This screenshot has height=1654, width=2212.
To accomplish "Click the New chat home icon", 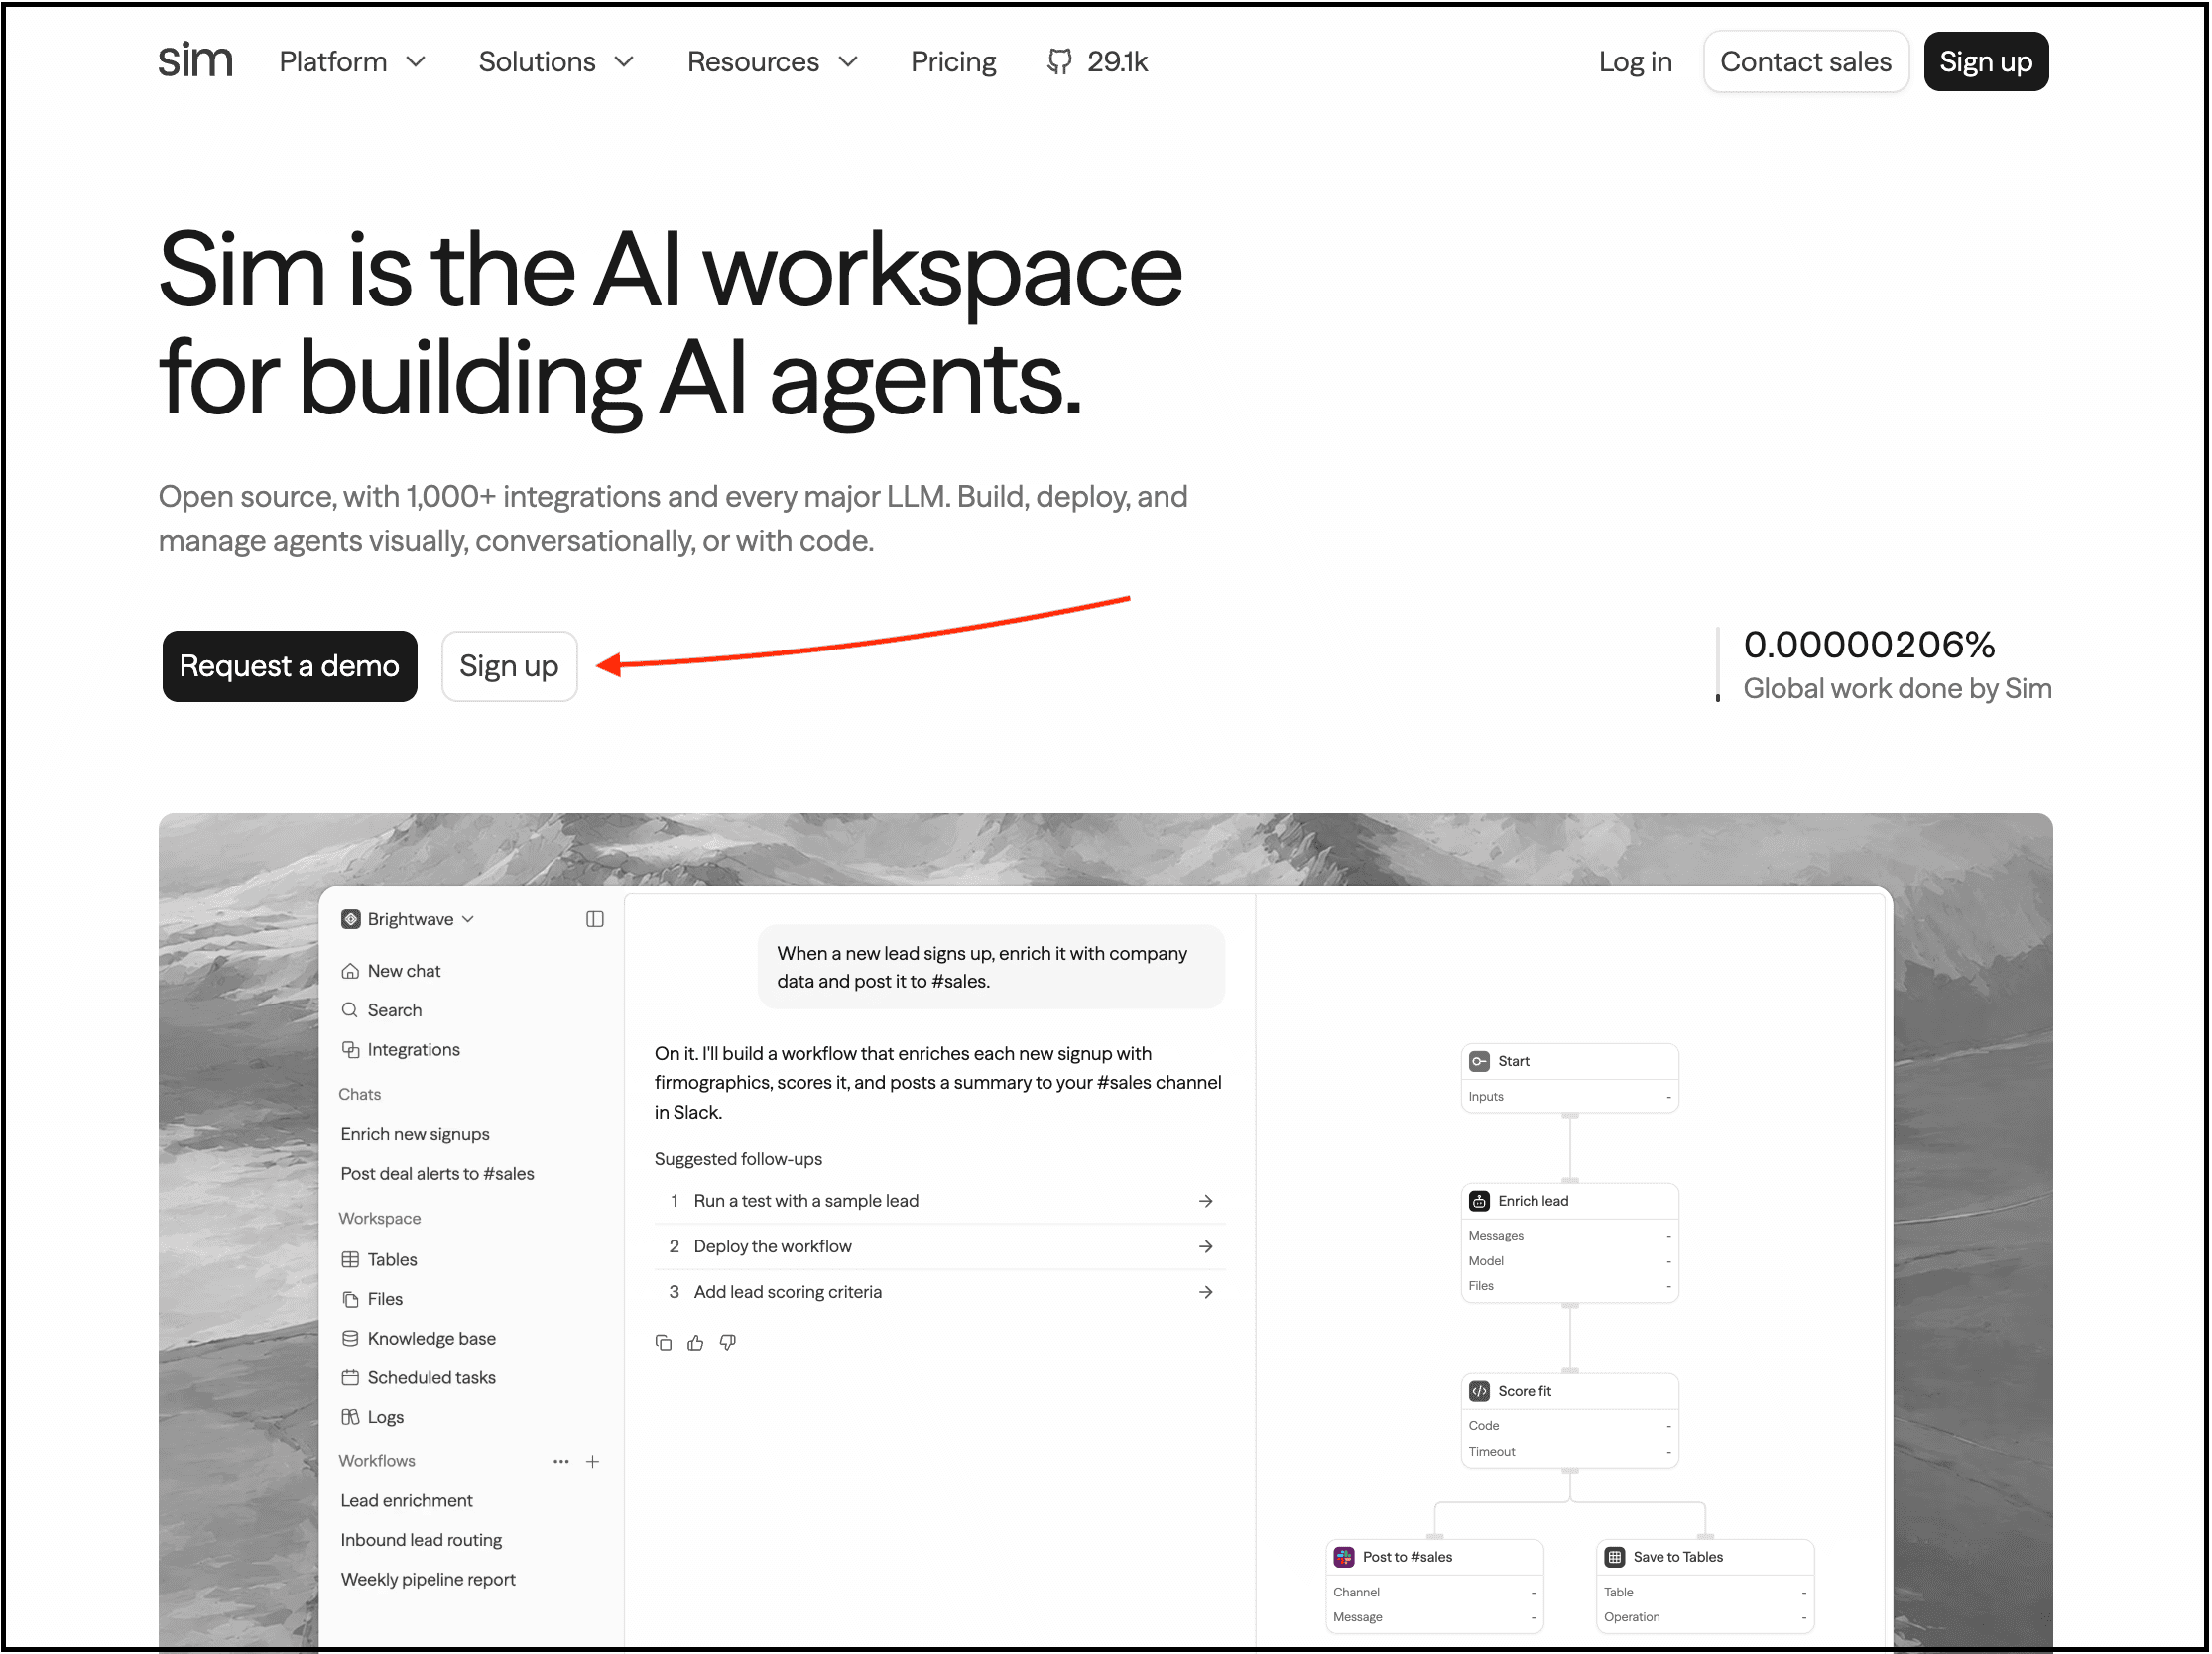I will (350, 972).
